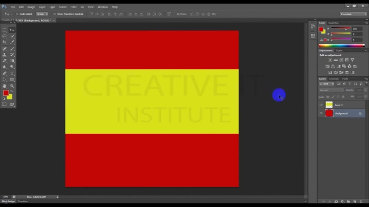Add a Curves adjustment

(341, 60)
